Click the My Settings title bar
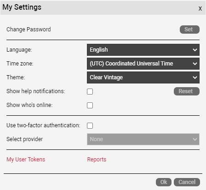 (x=103, y=8)
